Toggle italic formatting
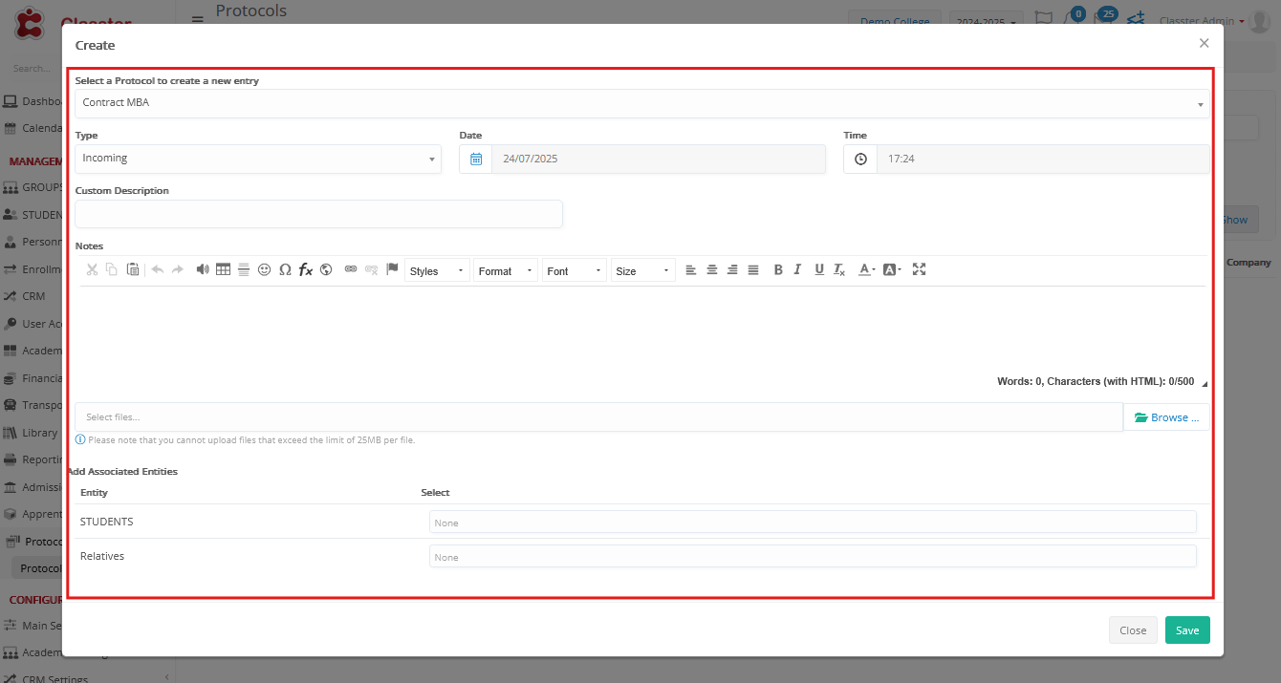The image size is (1281, 683). [798, 270]
